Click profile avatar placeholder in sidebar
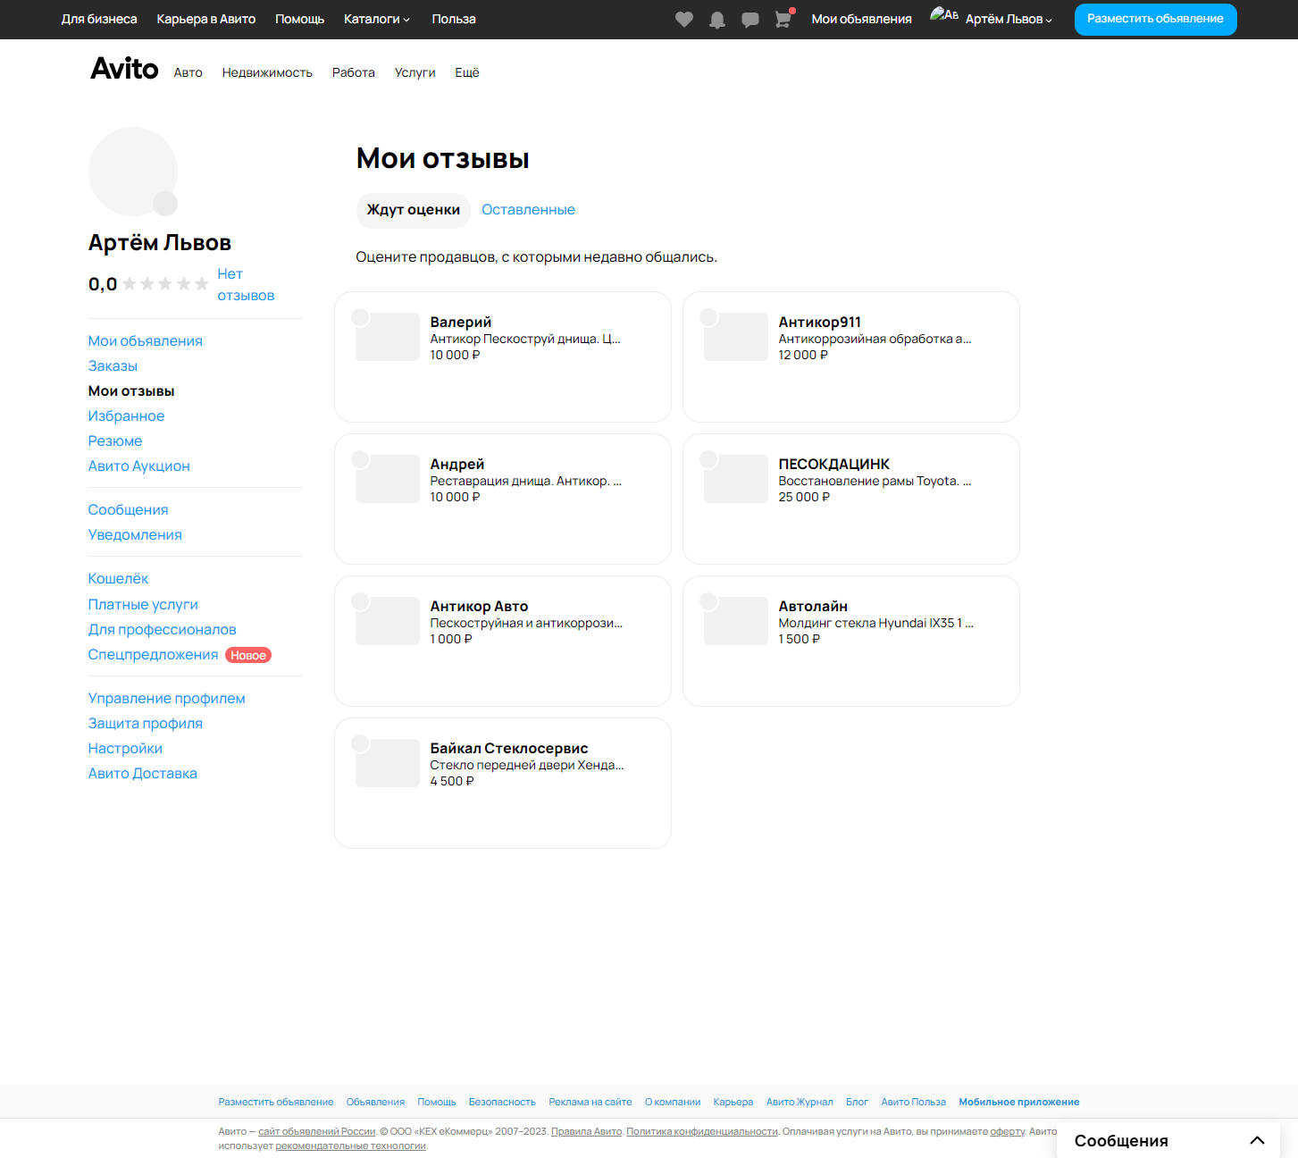 133,172
